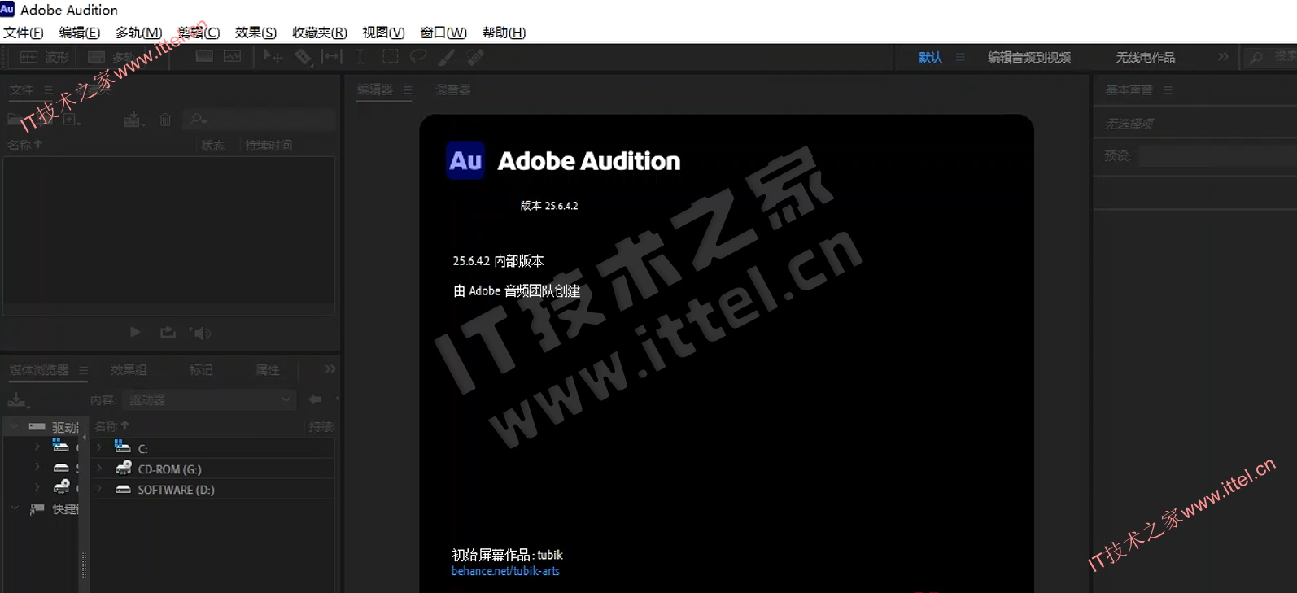Expand the SOFTWARE (D:) drive
The image size is (1297, 593).
coord(99,490)
